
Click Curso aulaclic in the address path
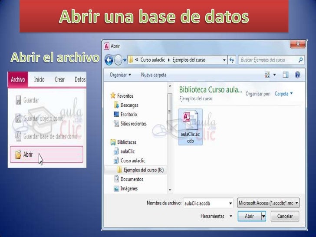point(152,60)
